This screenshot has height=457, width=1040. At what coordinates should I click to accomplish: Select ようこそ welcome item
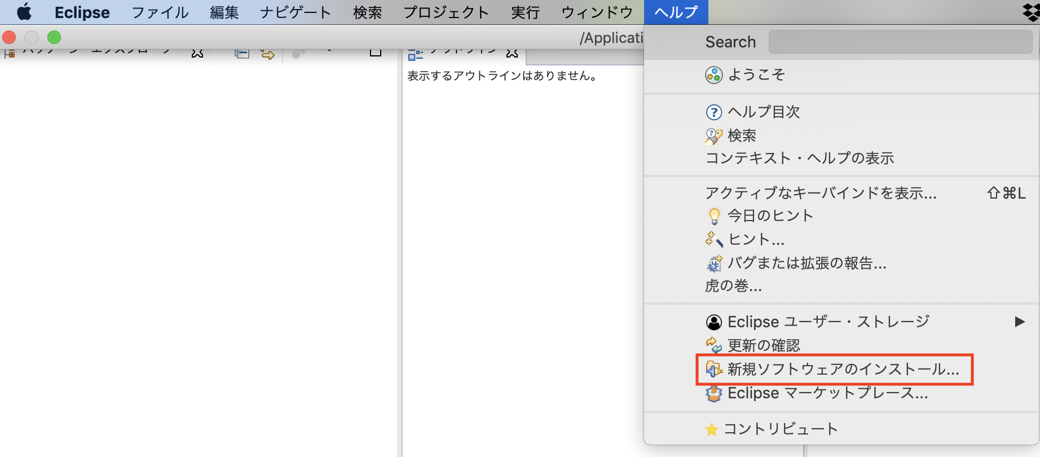coord(841,74)
